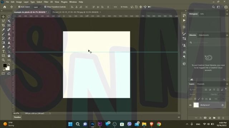Toggle the Auto-Select checkbox
This screenshot has width=229, height=128.
(x=19, y=7)
